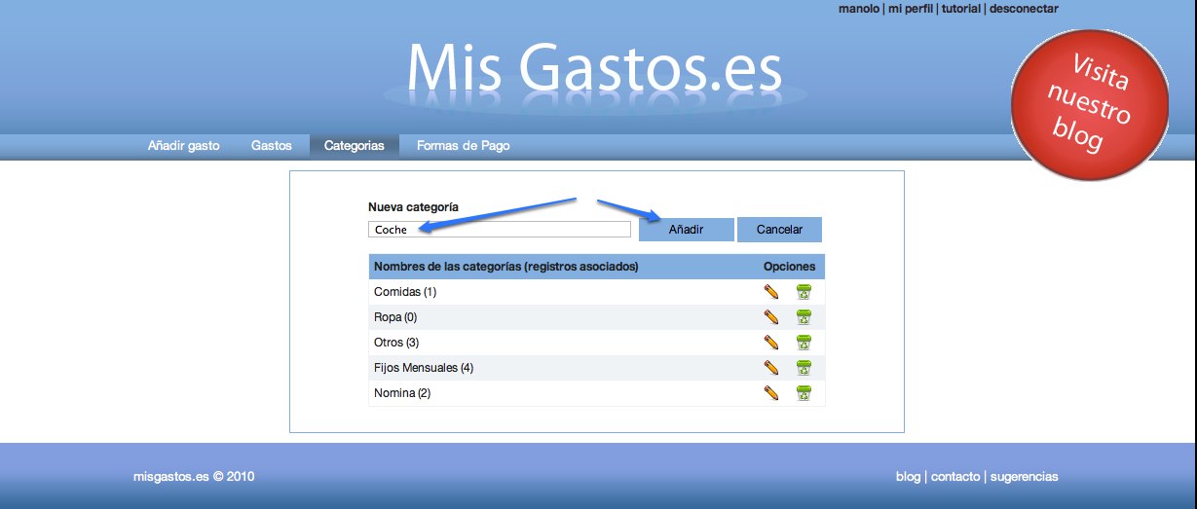The width and height of the screenshot is (1197, 509).
Task: Click the desconectar link
Action: 1024,9
